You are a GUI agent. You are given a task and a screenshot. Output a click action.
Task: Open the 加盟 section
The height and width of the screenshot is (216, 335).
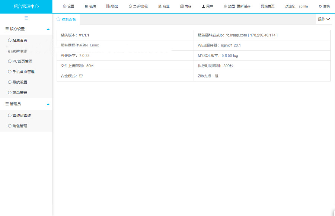pyautogui.click(x=229, y=6)
